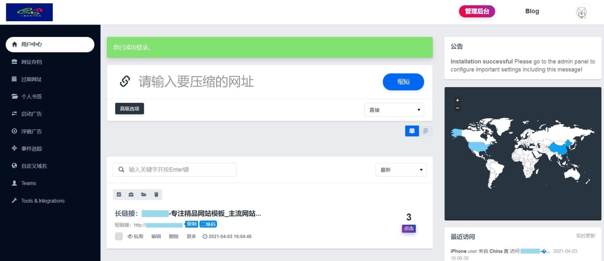Viewport: 604px width, 261px height.
Task: Click the select-all checkmark toolbar icon
Action: tap(119, 194)
